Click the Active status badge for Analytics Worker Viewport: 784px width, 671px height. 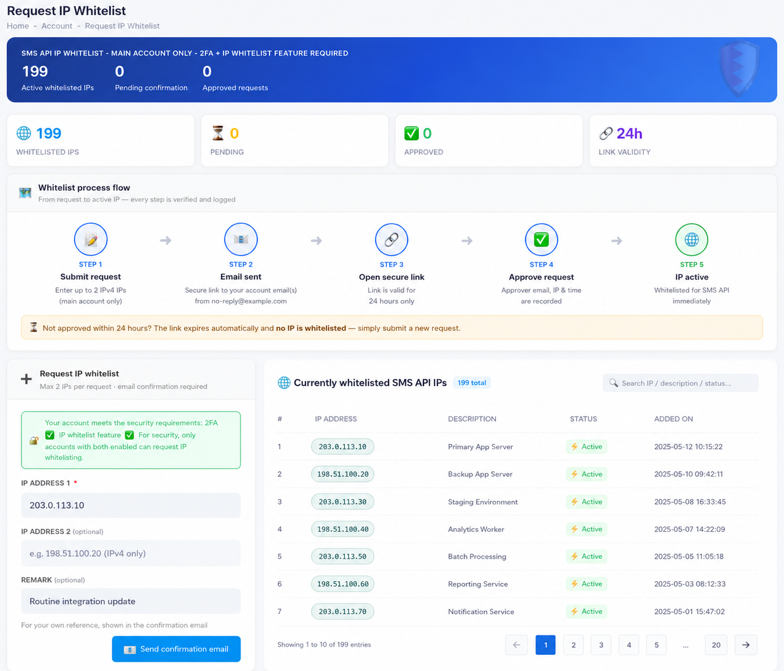click(x=587, y=529)
